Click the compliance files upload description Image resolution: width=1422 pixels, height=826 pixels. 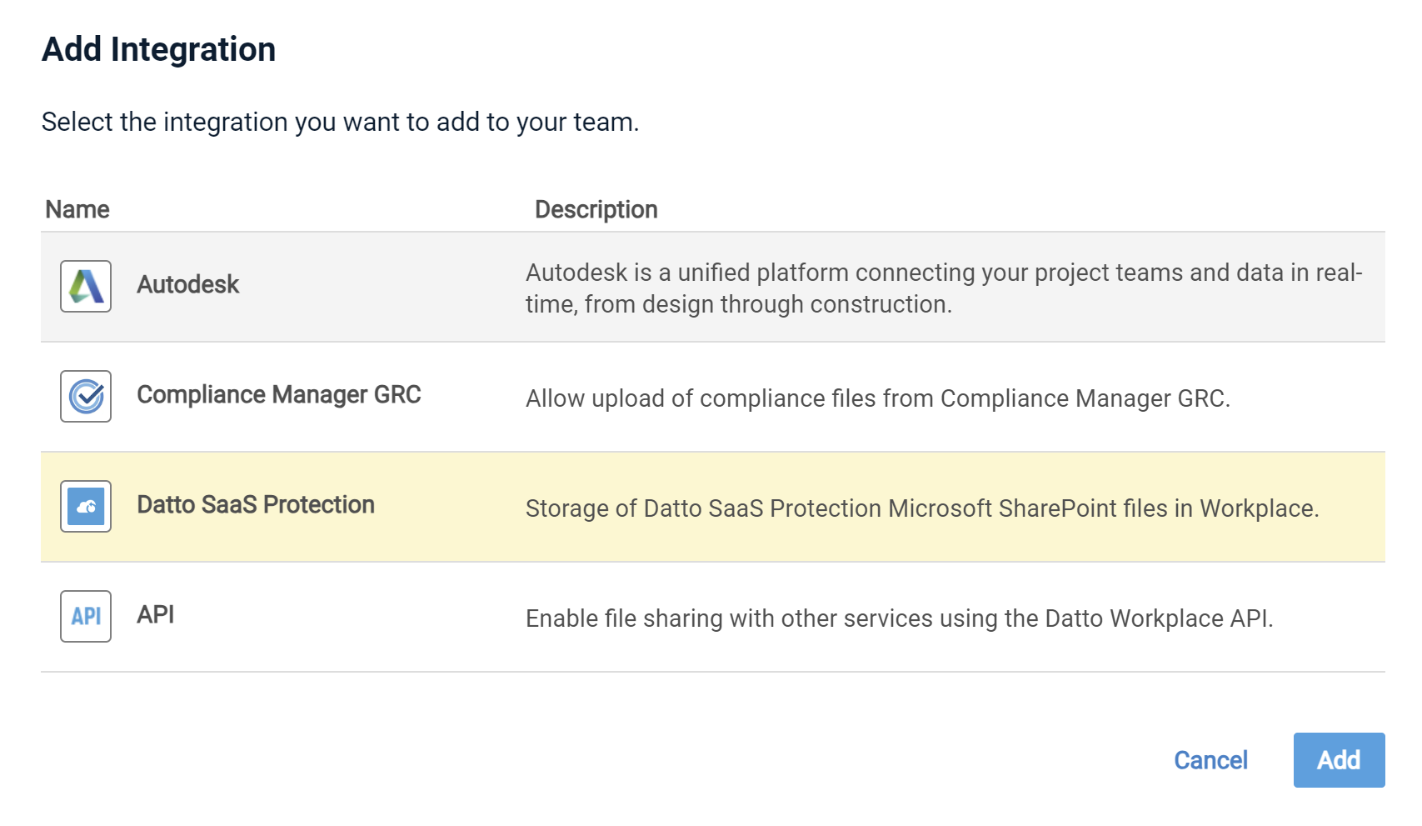877,398
